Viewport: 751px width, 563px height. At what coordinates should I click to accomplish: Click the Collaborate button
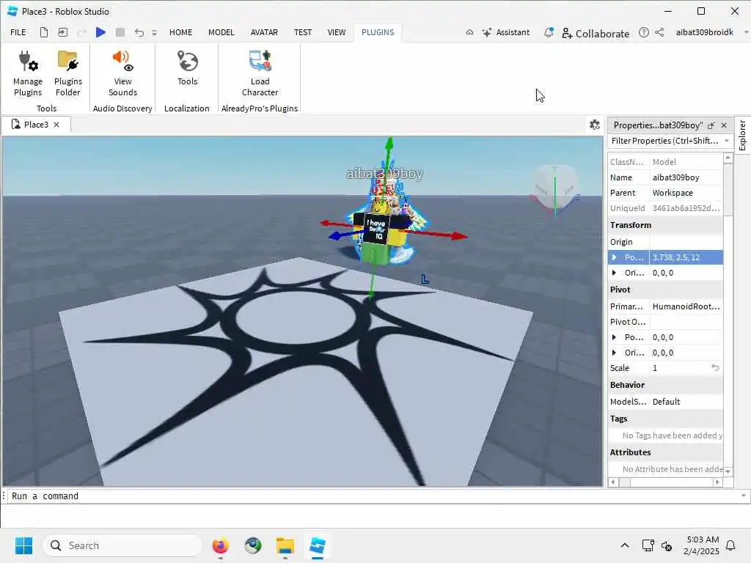point(596,33)
